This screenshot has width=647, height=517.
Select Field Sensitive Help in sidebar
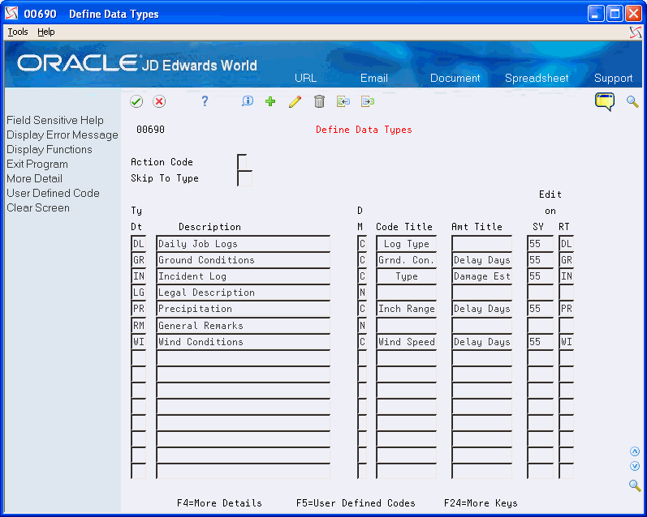[55, 120]
